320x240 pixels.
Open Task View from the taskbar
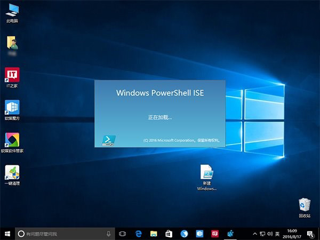pos(123,234)
